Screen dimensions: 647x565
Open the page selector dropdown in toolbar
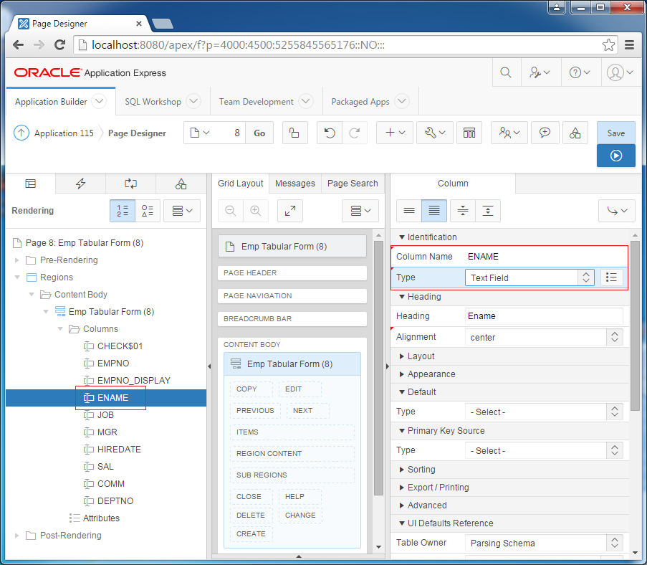[x=200, y=133]
